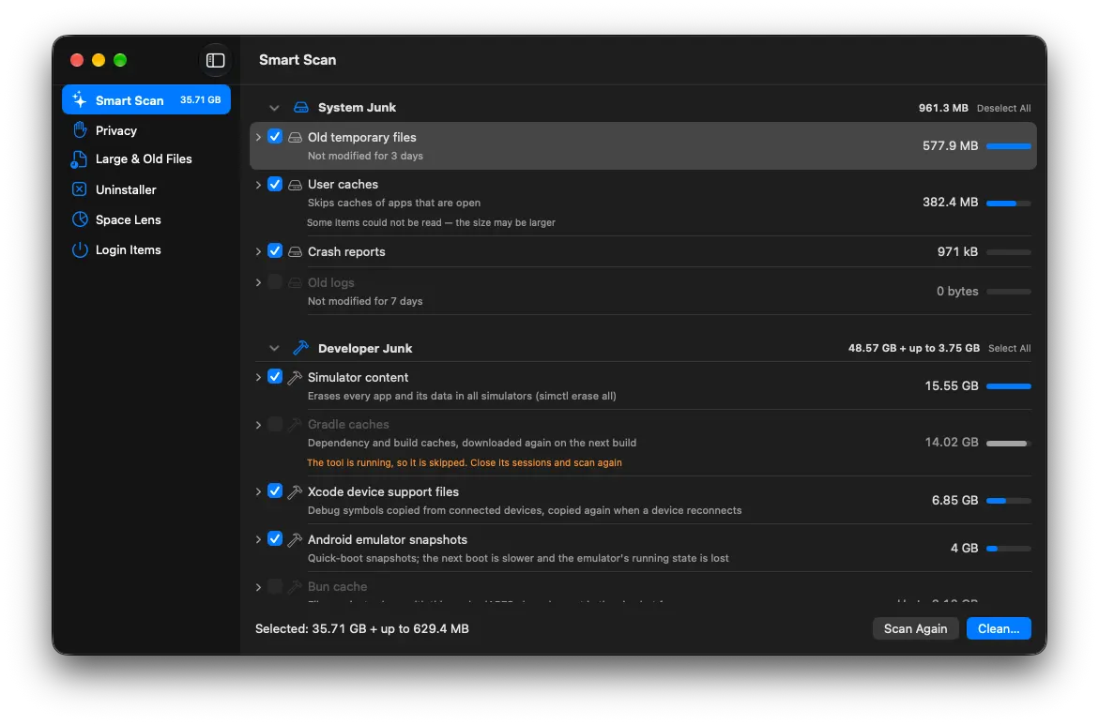Expand the Crash reports row
The width and height of the screenshot is (1099, 724).
point(258,251)
